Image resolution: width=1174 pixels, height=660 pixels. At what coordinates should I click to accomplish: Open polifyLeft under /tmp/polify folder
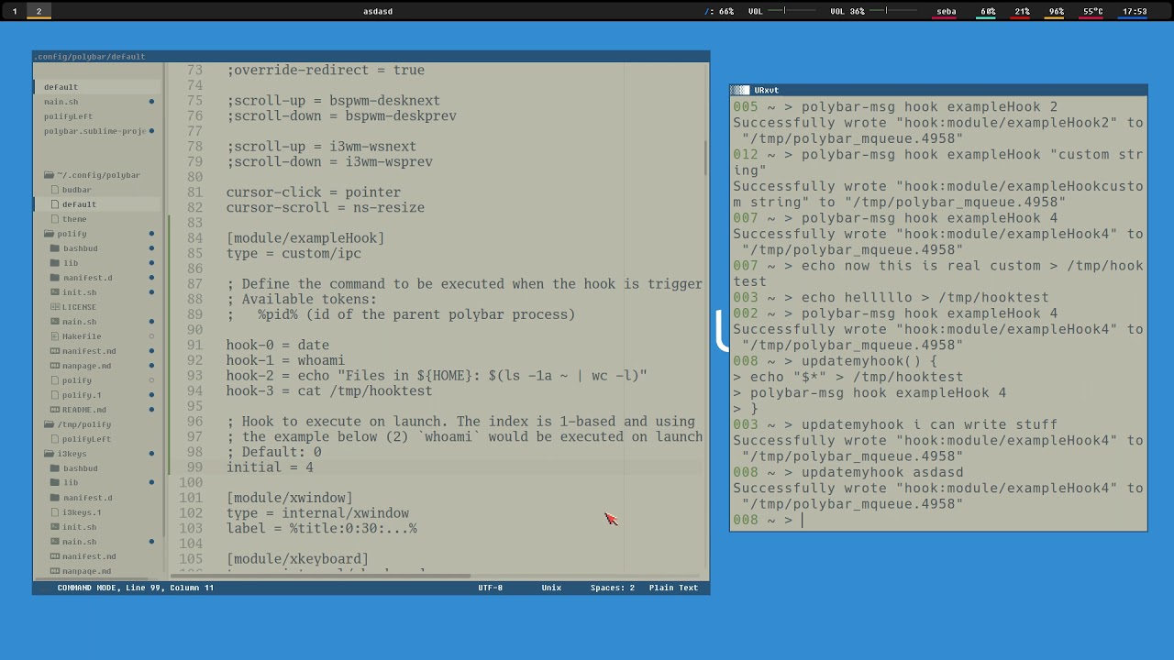coord(86,439)
